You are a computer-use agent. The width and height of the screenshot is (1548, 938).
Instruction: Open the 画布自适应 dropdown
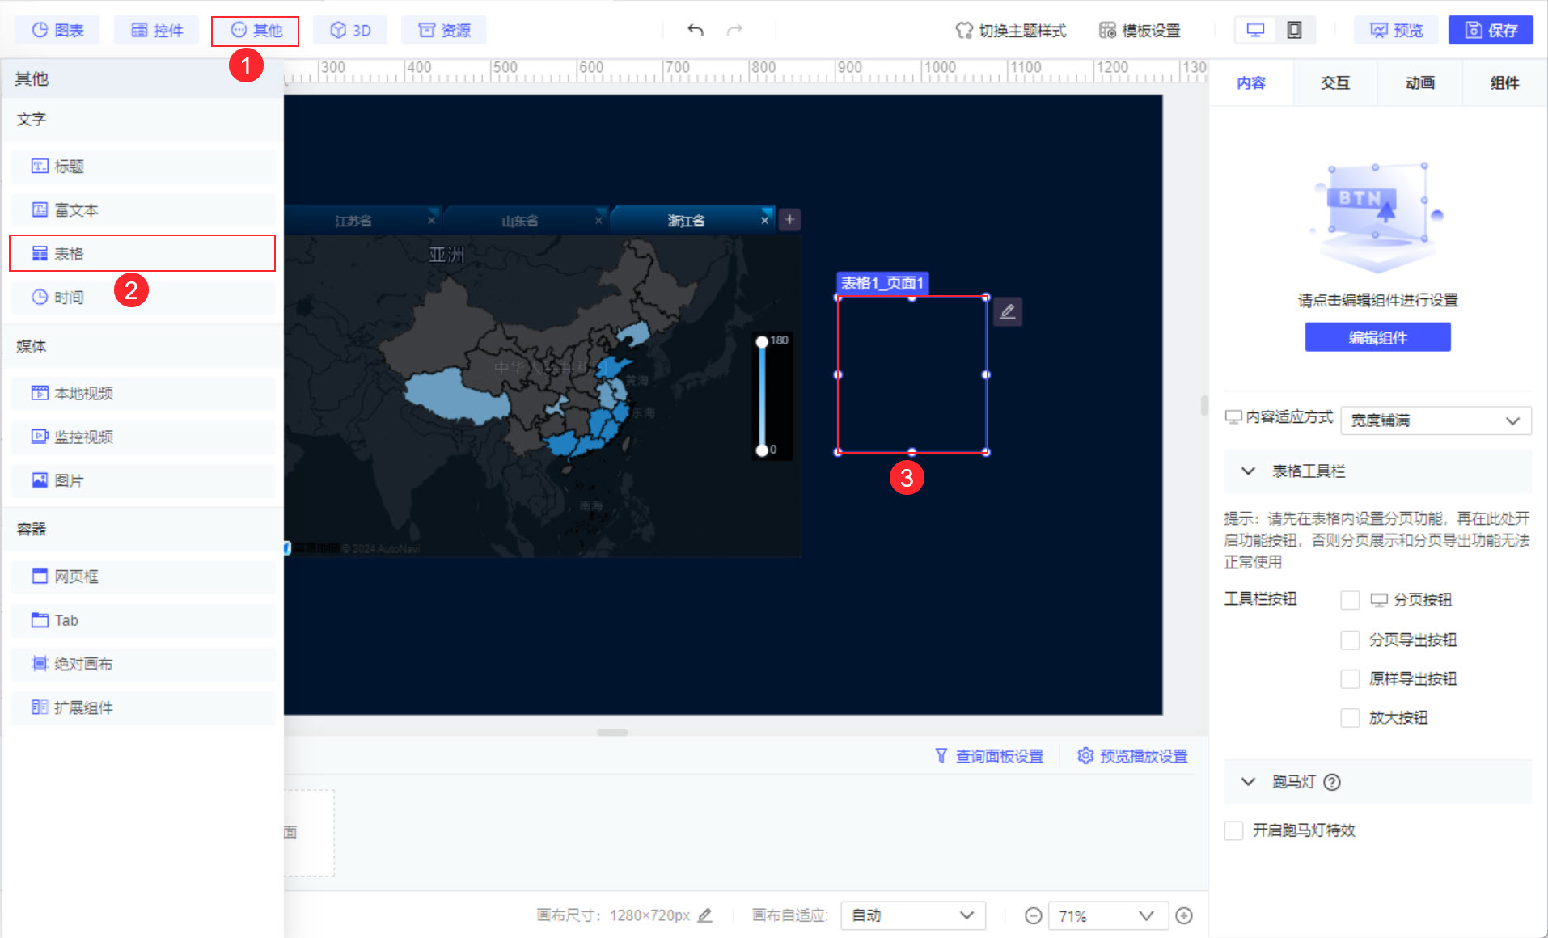point(913,915)
